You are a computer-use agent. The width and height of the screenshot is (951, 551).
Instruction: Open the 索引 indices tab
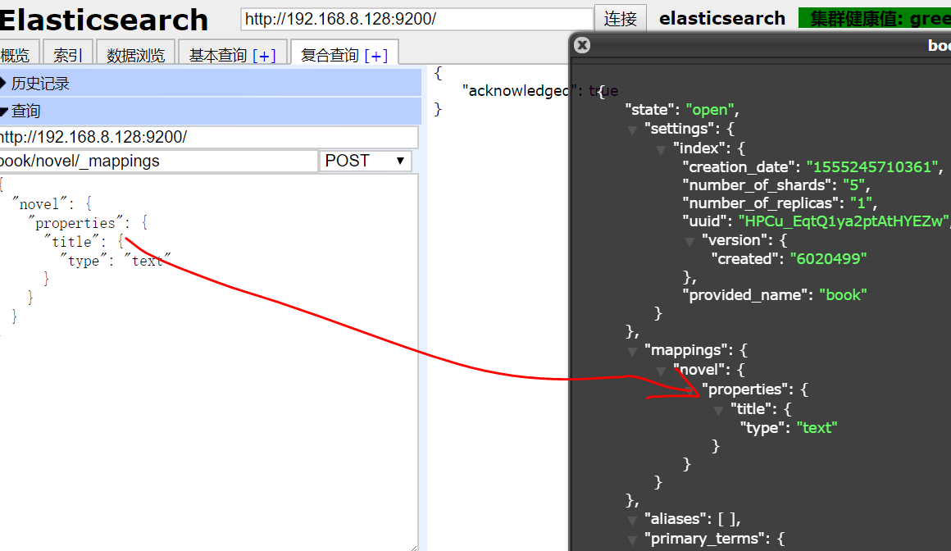click(x=68, y=55)
